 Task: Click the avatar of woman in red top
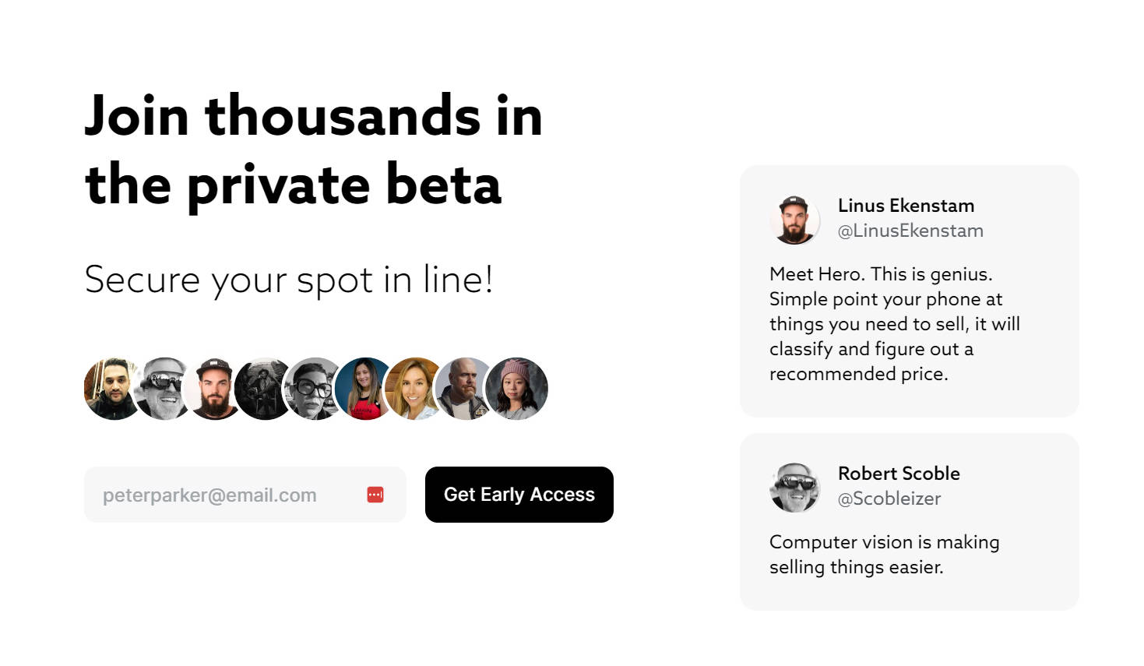coord(364,389)
